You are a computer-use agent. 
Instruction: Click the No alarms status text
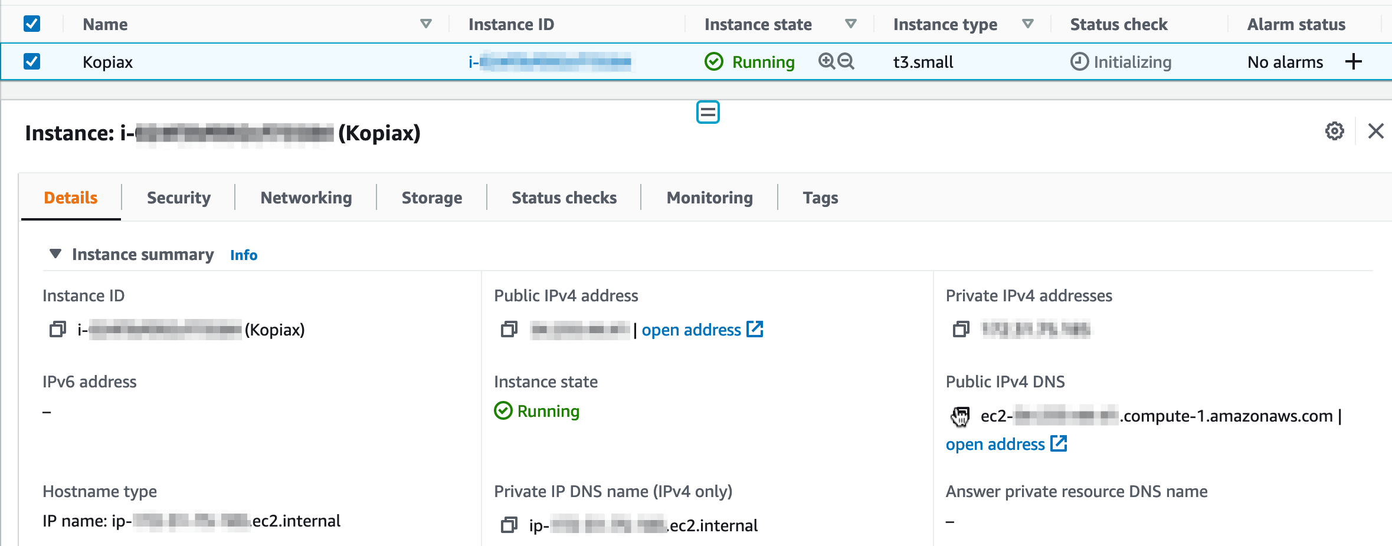click(1285, 62)
